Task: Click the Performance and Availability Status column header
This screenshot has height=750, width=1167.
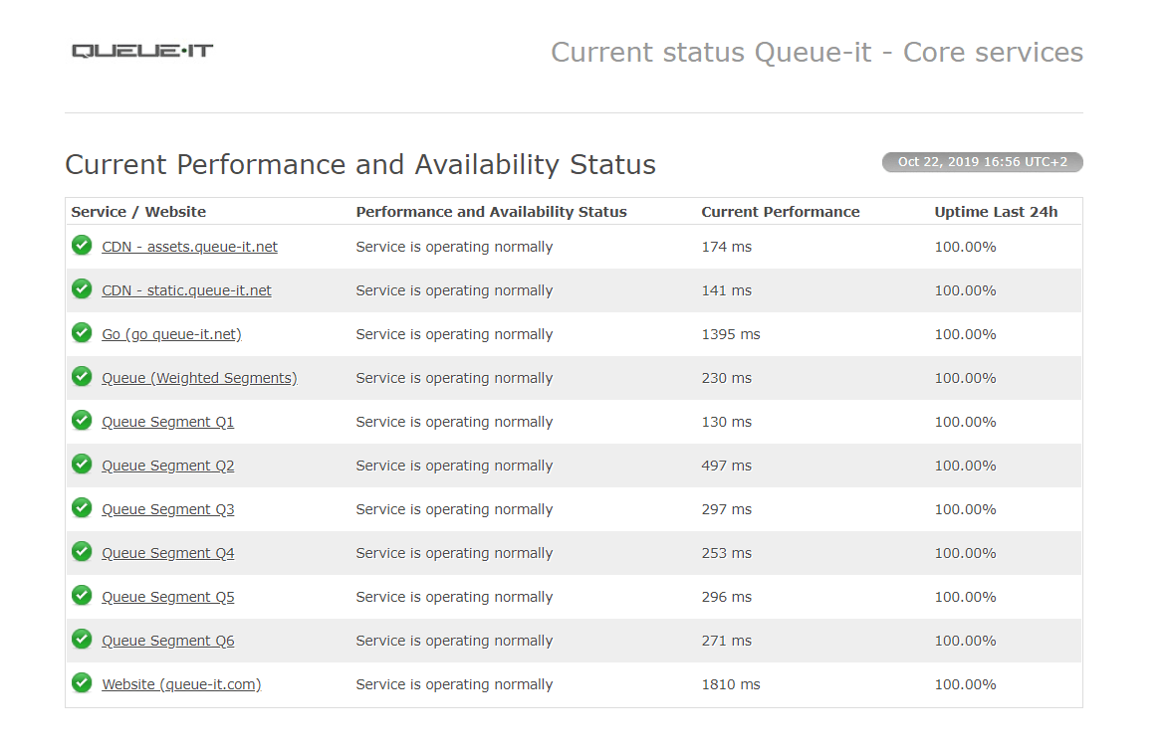Action: pos(491,212)
